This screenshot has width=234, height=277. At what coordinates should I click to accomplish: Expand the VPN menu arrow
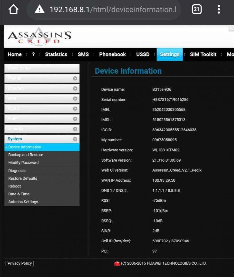coord(75,98)
